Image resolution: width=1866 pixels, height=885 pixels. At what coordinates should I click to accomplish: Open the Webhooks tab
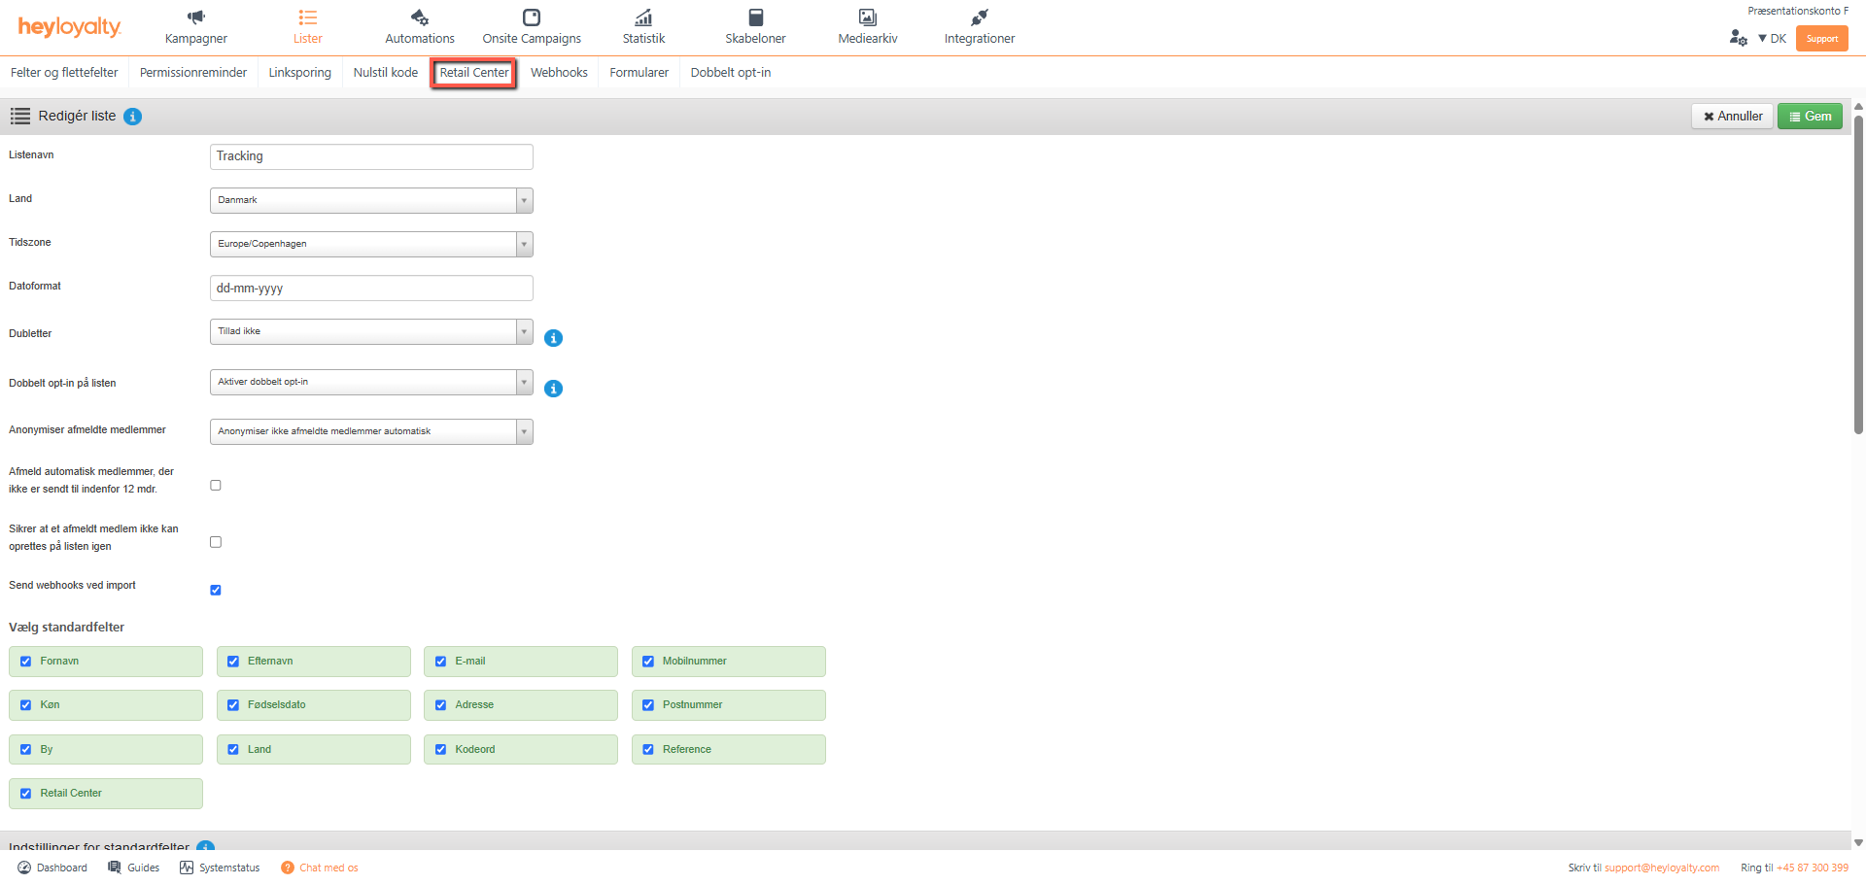point(559,73)
